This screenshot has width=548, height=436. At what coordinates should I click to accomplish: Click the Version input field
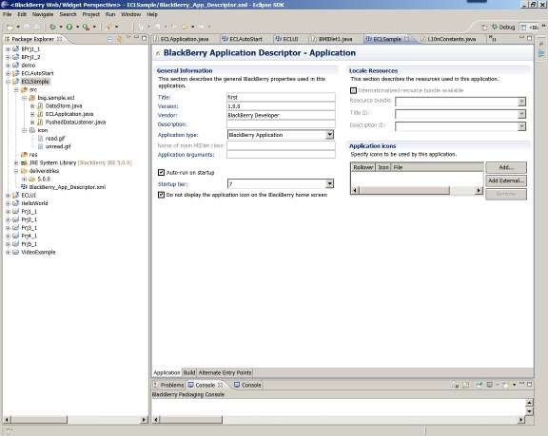pyautogui.click(x=281, y=106)
